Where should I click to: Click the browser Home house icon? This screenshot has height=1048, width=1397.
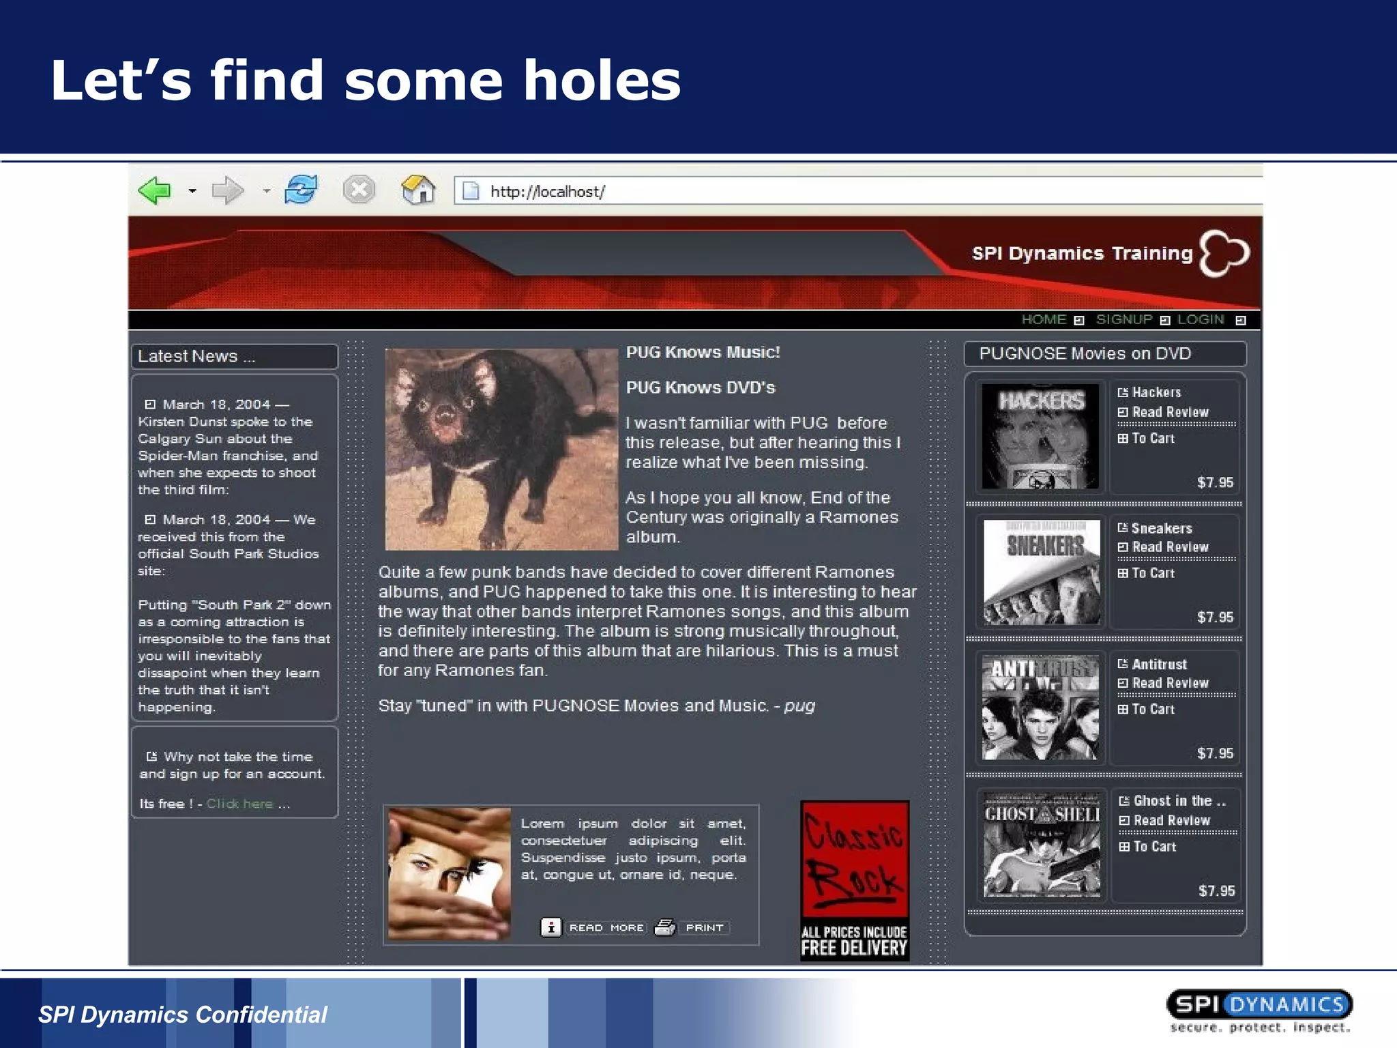[418, 190]
